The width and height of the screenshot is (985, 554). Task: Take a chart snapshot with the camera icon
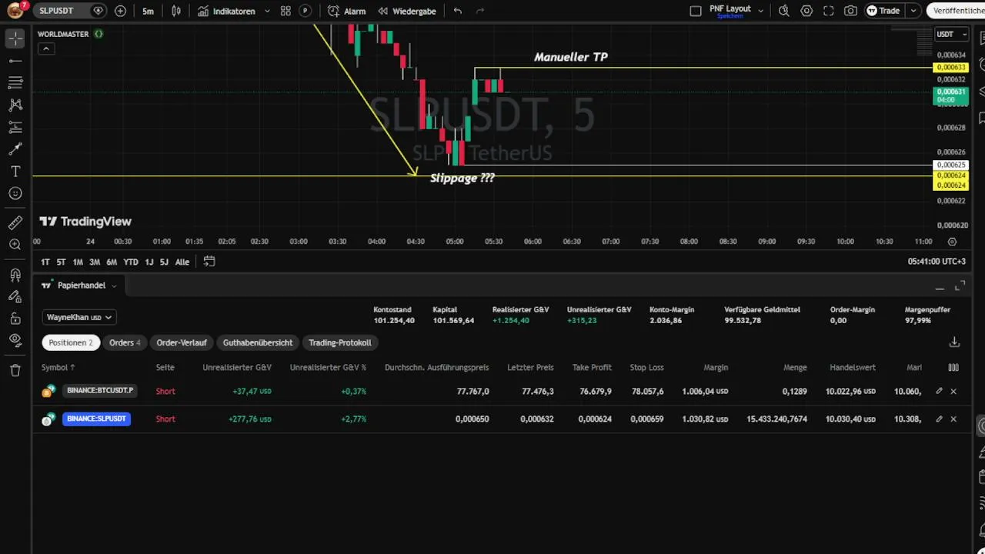850,11
